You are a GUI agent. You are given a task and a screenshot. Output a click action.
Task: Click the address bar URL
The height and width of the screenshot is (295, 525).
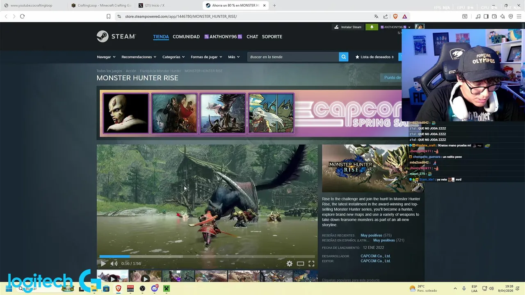(181, 16)
